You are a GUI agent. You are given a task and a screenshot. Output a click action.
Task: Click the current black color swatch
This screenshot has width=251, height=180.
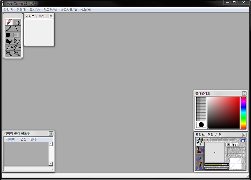pyautogui.click(x=201, y=125)
